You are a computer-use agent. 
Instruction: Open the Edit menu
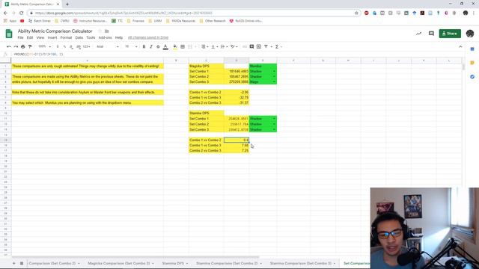30,37
